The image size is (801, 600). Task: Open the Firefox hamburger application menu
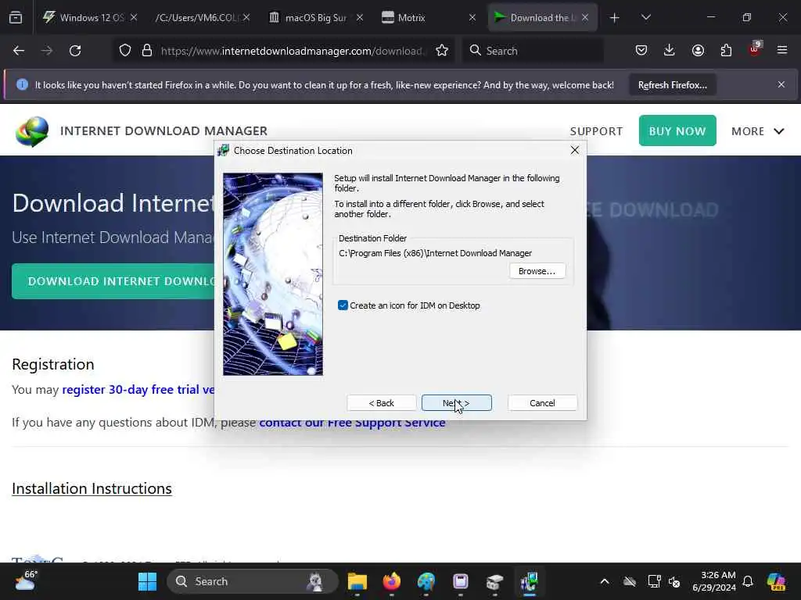tap(782, 51)
